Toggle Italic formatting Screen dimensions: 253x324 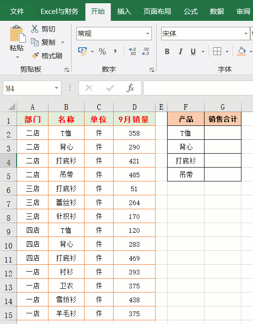coord(181,51)
